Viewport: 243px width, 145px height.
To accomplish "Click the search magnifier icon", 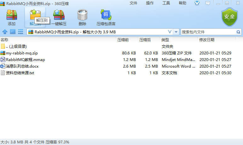I will tap(238, 32).
